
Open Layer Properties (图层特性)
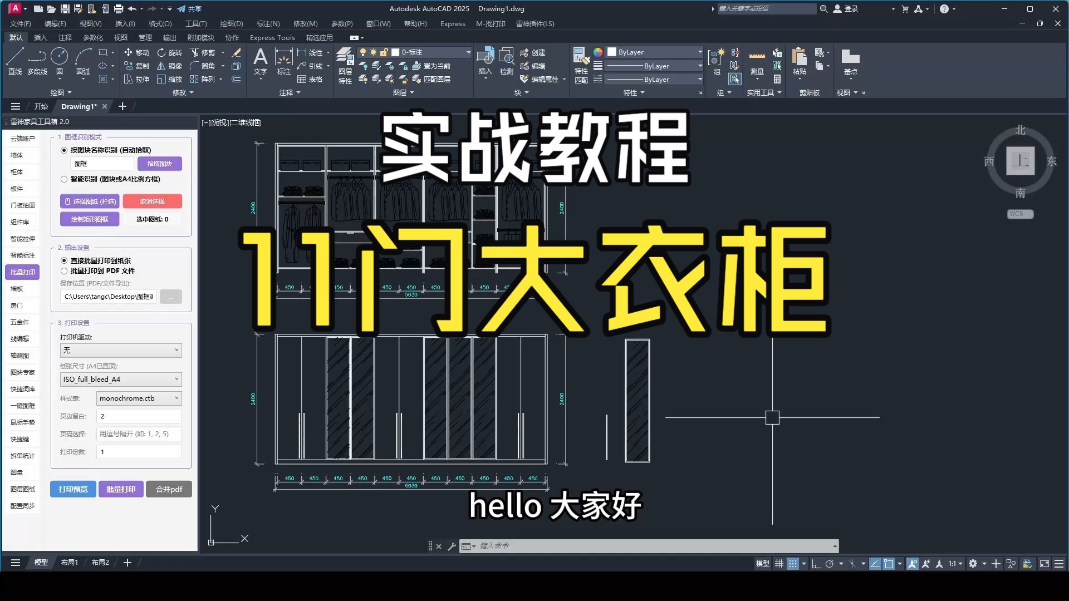(x=345, y=66)
